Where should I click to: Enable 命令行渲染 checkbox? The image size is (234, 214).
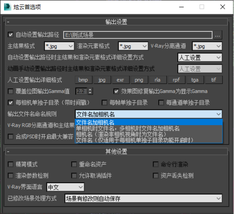[155, 165]
